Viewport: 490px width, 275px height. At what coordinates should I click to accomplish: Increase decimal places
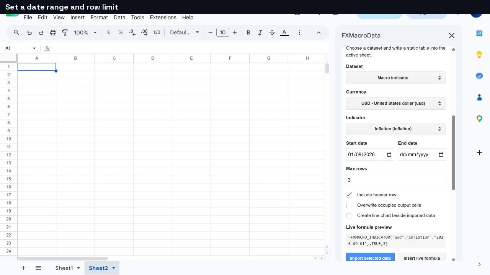tap(145, 32)
